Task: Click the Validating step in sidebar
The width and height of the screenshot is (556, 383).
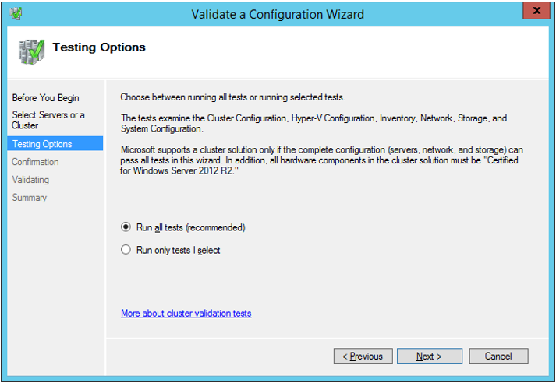Action: click(30, 180)
